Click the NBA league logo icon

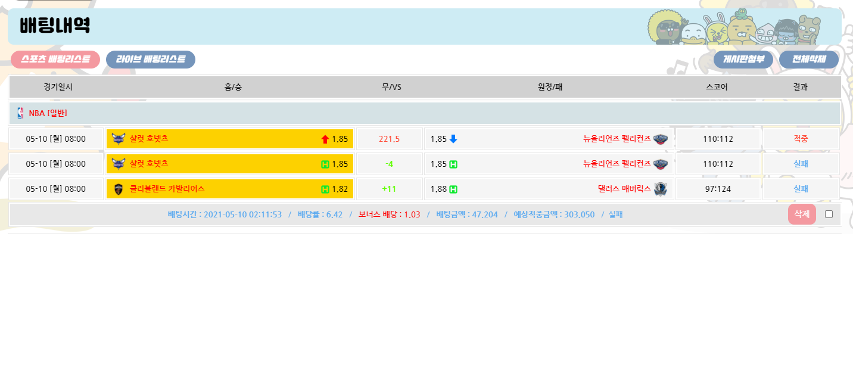click(x=21, y=113)
